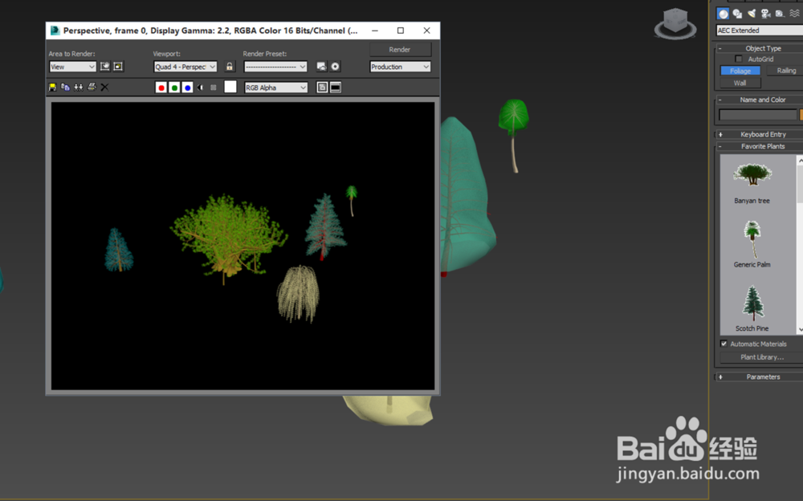Enable the AutoGrid checkbox
Screen dimensions: 803x501
738,59
